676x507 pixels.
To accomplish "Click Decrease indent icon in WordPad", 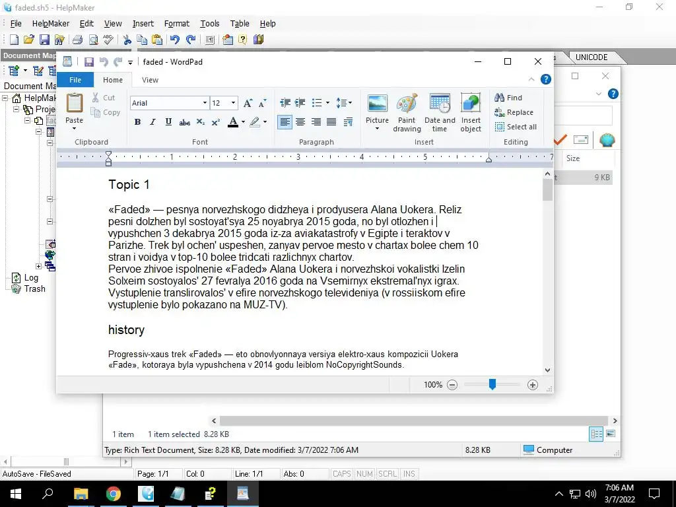I will tap(285, 102).
